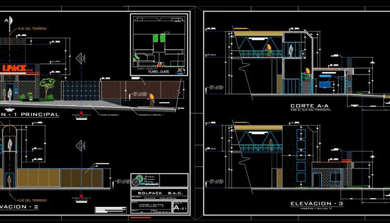The height and width of the screenshot is (223, 390).
Task: Click 'POR EL EJE DEL PROYECTO' subtitle
Action: [x=310, y=109]
